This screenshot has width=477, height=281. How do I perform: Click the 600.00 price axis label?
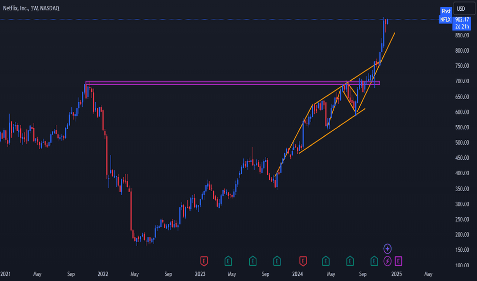(x=462, y=112)
